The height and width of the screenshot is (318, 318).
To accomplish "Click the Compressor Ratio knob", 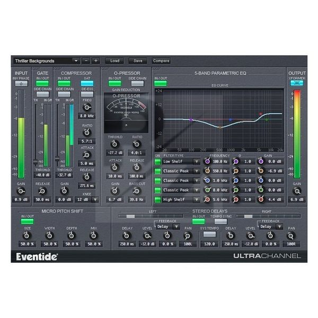I will click(87, 132).
